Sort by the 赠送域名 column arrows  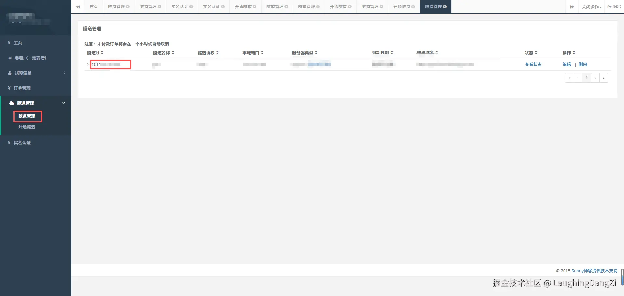[437, 52]
